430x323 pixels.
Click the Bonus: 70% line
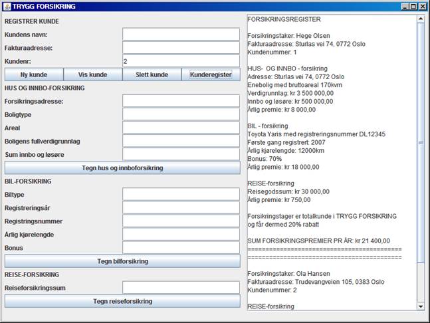265,159
